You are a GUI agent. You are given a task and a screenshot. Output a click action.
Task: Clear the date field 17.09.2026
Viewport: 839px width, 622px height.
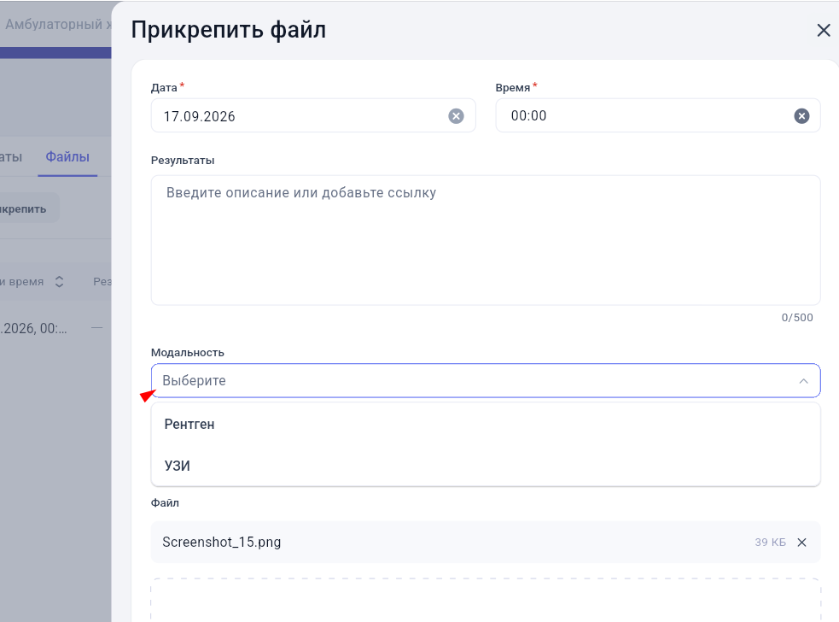point(456,115)
